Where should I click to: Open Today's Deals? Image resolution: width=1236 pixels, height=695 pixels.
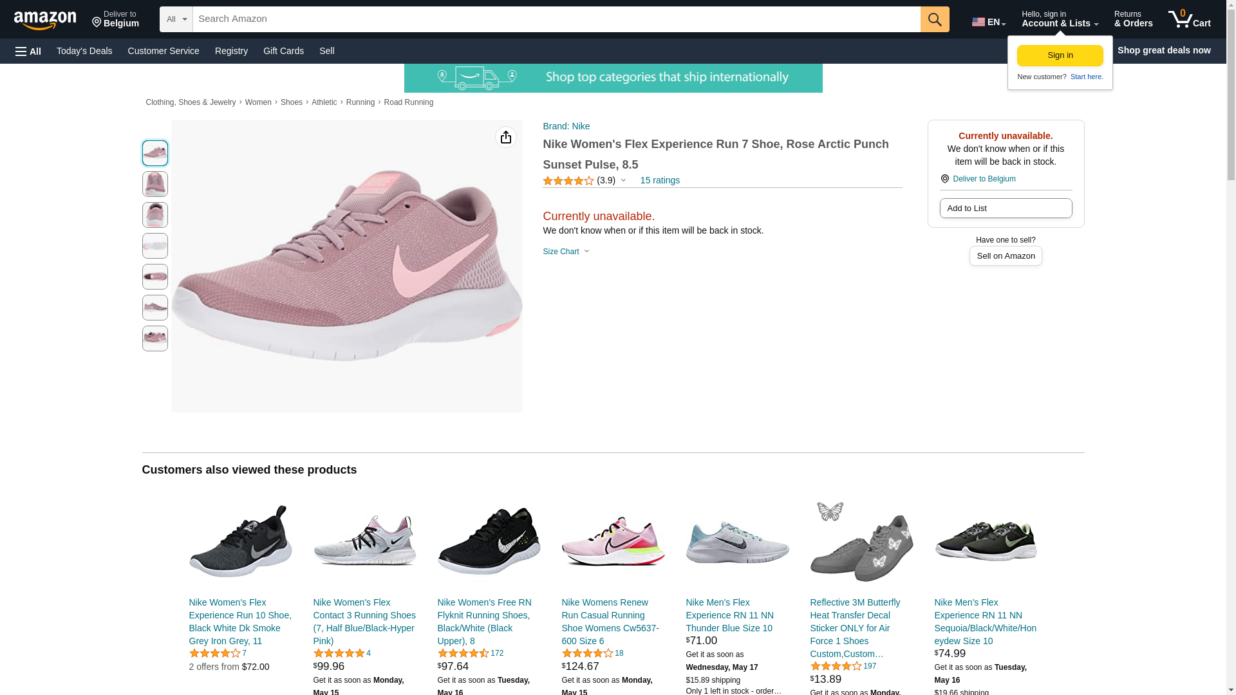point(84,51)
